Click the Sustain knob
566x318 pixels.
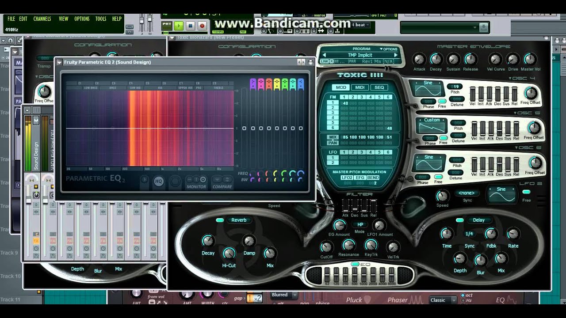pos(453,59)
